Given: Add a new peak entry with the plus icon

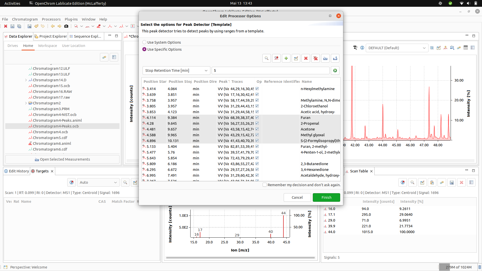Looking at the screenshot, I should pyautogui.click(x=286, y=58).
